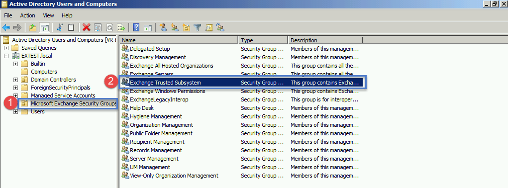Click Add to group toolbar icon
The height and width of the screenshot is (188, 508).
[220, 27]
